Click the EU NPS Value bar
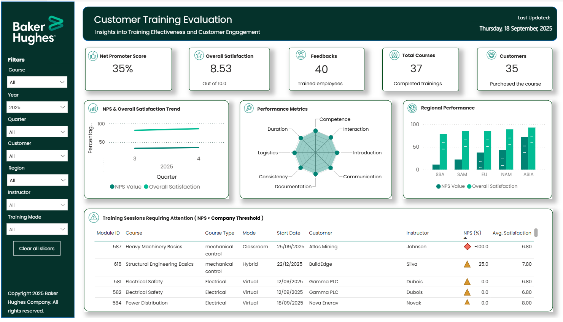Screen dimensions: 563x322 [x=480, y=161]
